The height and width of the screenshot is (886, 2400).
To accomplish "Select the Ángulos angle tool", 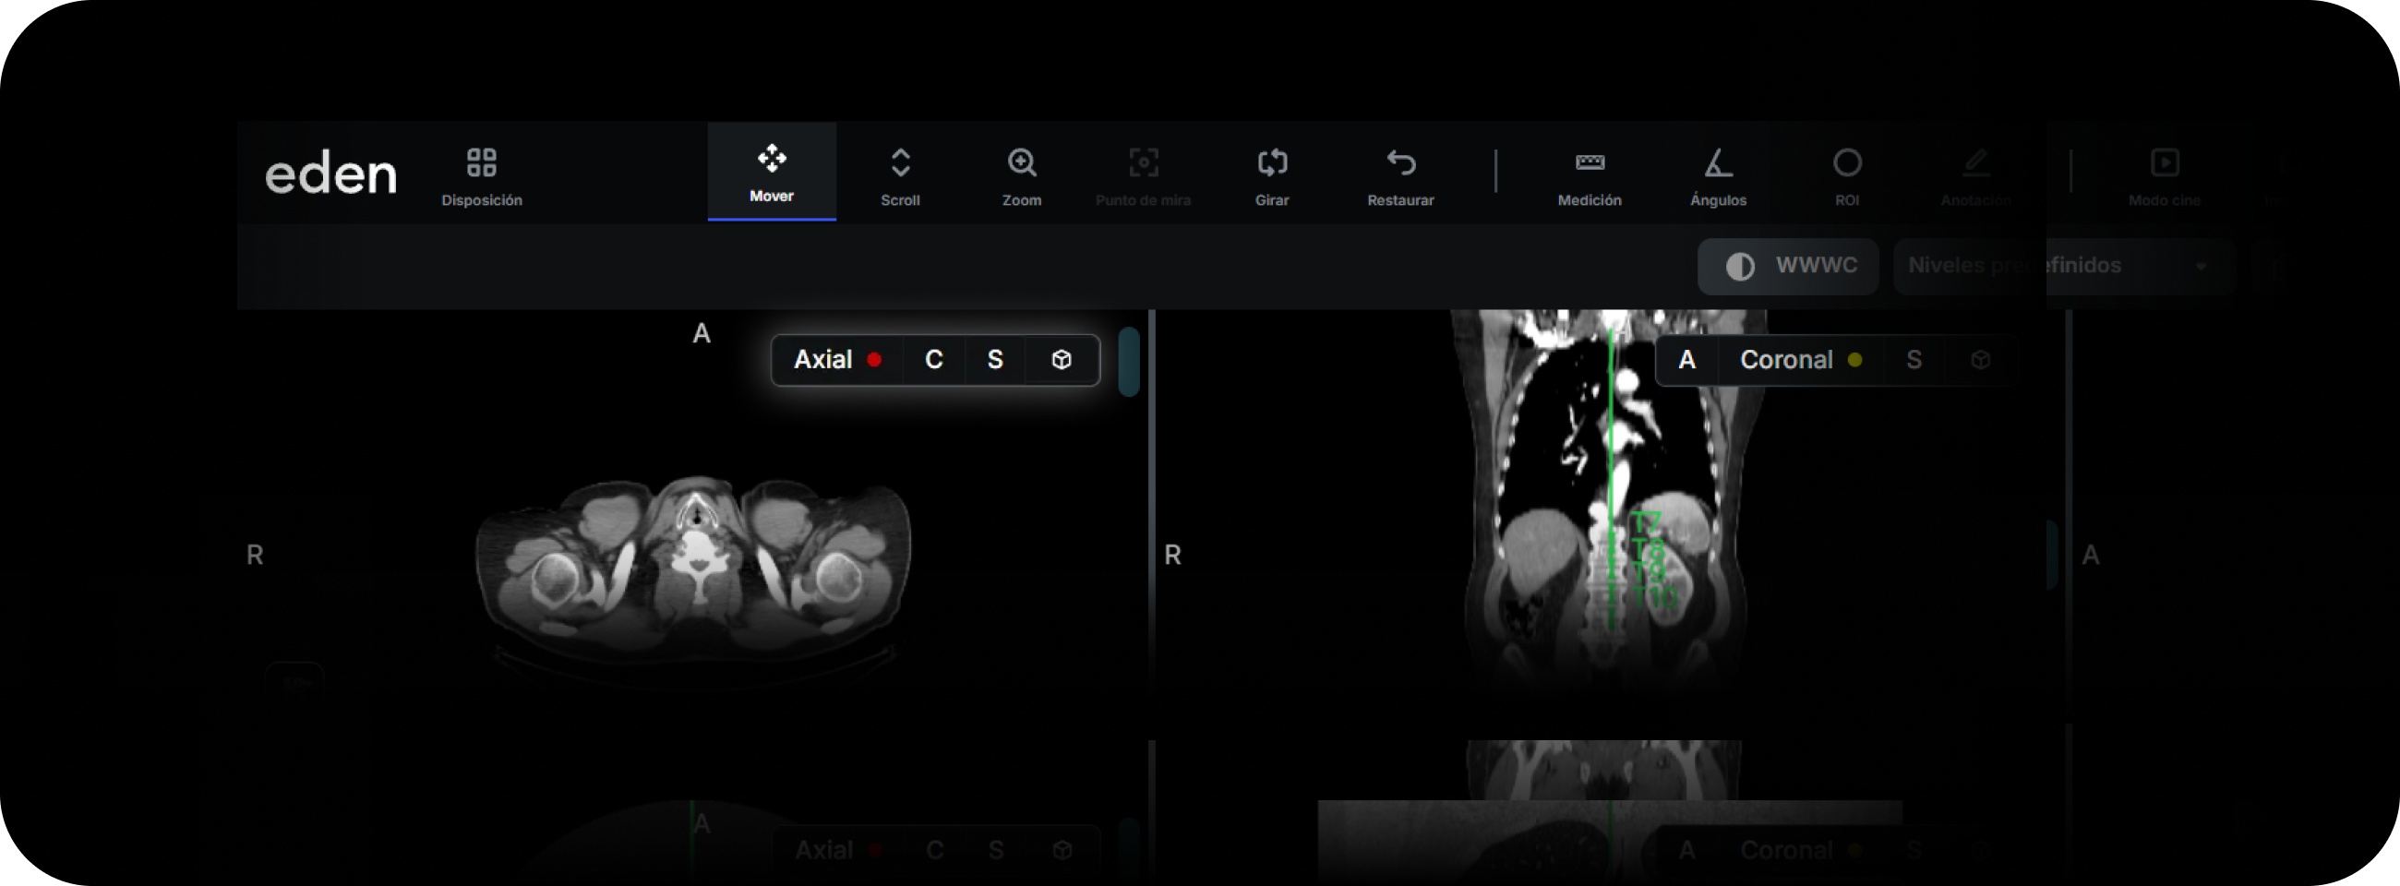I will click(1718, 176).
